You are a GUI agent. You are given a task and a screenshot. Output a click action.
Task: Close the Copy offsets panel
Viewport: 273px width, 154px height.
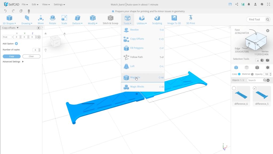coord(38,28)
